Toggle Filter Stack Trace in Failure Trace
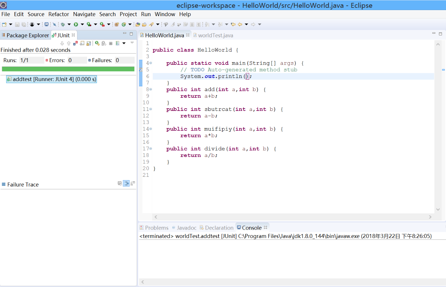 (126, 183)
